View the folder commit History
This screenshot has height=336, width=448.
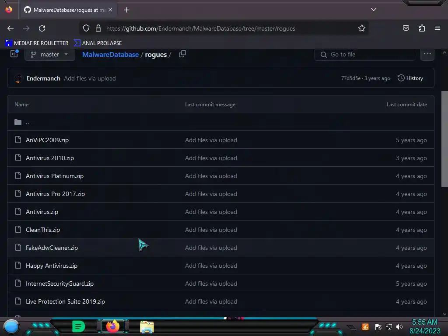410,78
